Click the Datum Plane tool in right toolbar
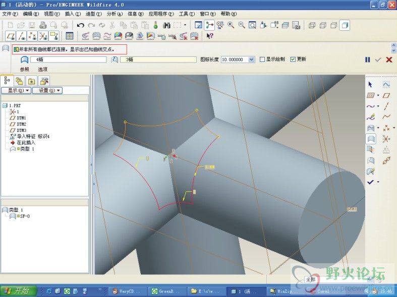397x297 pixels. pyautogui.click(x=386, y=96)
